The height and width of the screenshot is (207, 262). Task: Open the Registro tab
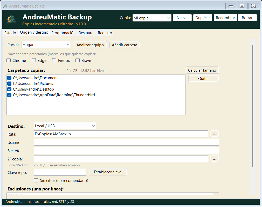[105, 33]
